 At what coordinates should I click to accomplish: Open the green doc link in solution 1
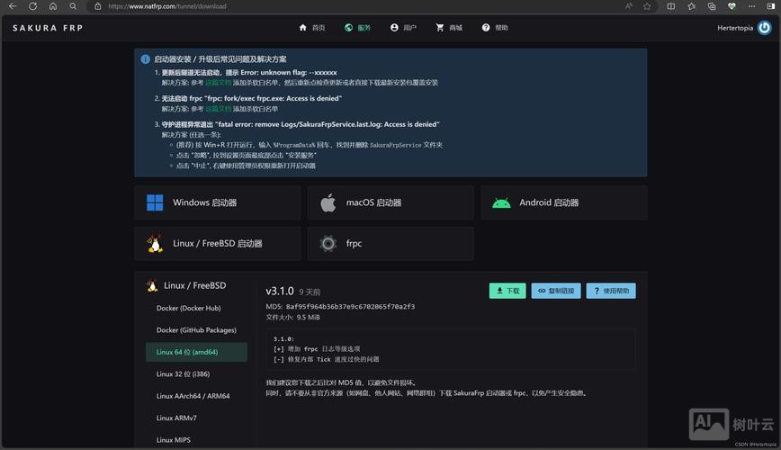(x=218, y=83)
